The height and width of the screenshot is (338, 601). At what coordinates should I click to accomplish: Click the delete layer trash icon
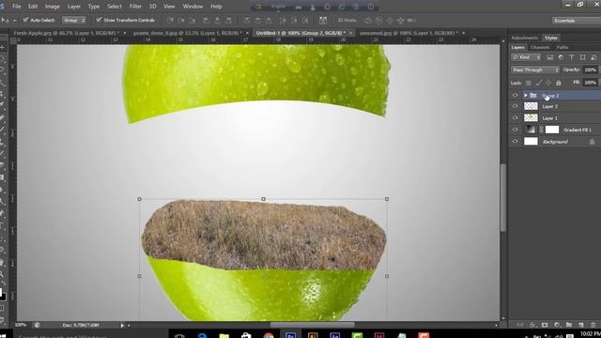[593, 325]
